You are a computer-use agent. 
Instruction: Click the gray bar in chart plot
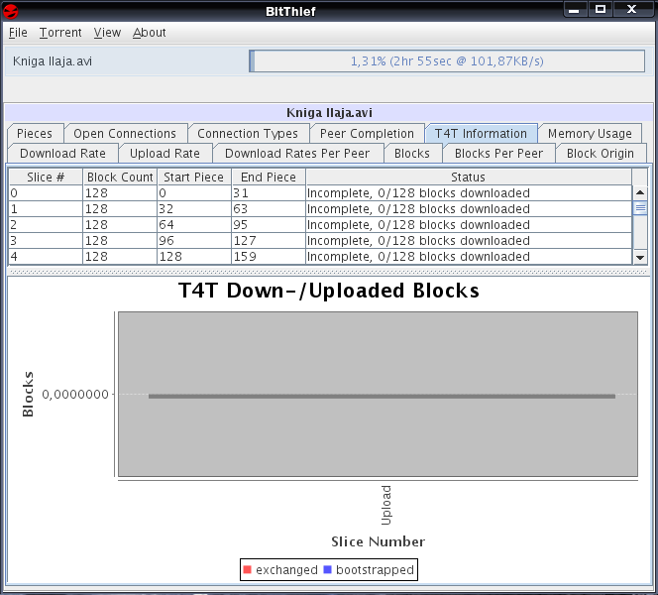click(x=382, y=396)
